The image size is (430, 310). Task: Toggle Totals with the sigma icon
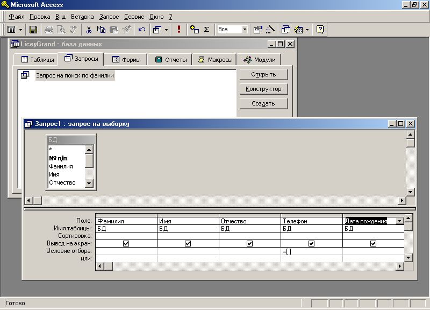(207, 30)
